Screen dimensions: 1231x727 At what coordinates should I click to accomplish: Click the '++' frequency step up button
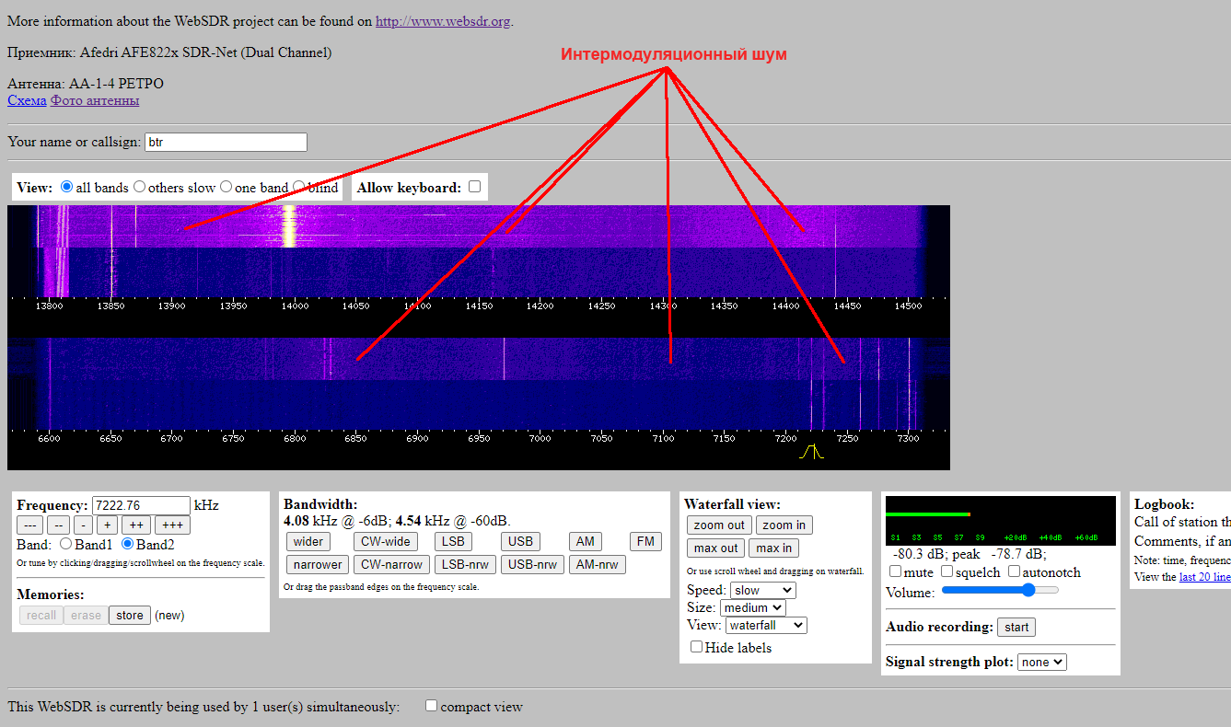pos(135,525)
